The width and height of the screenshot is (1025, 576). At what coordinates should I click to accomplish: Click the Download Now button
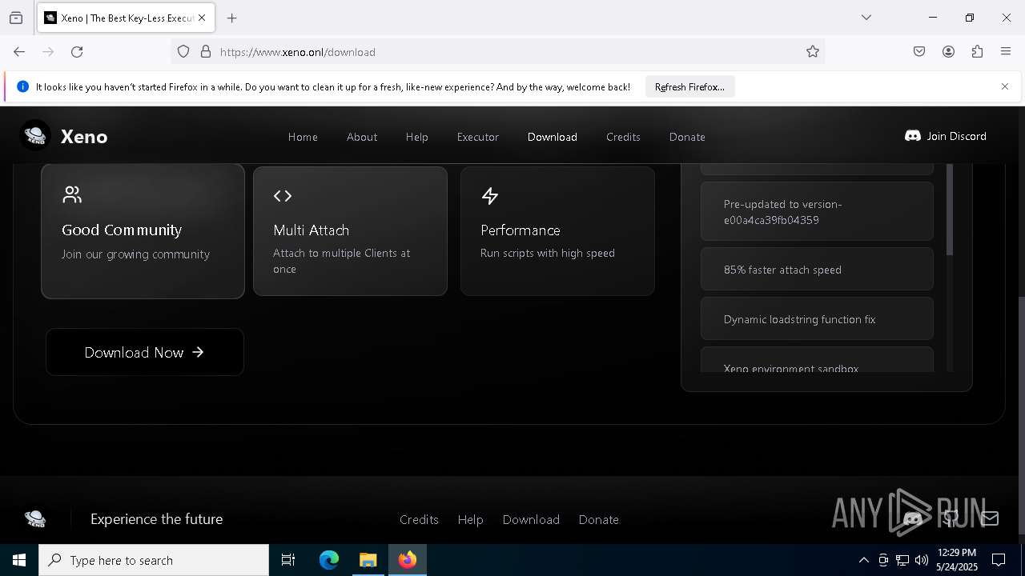[x=145, y=352]
